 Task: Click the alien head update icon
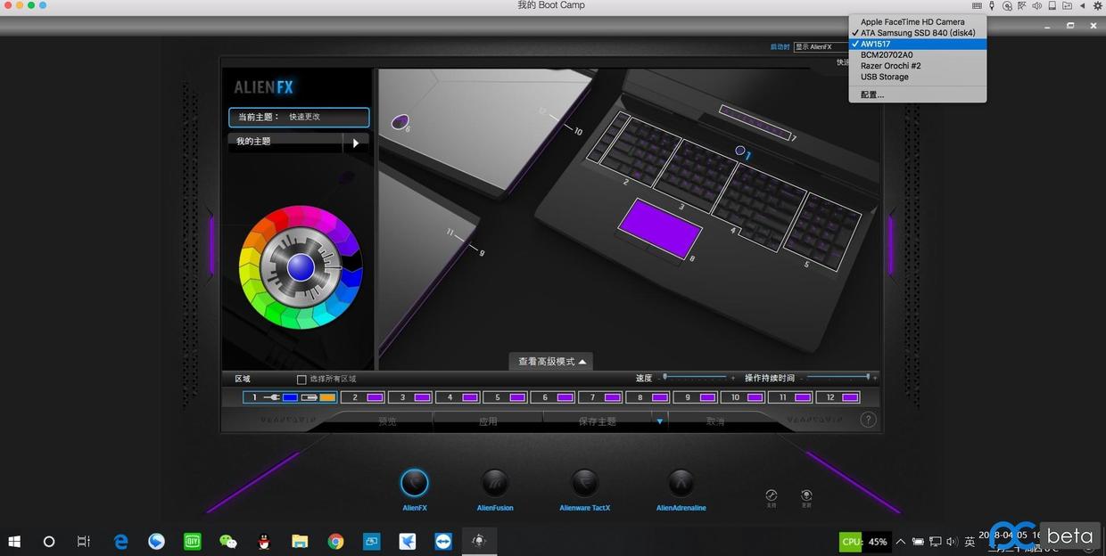point(806,495)
